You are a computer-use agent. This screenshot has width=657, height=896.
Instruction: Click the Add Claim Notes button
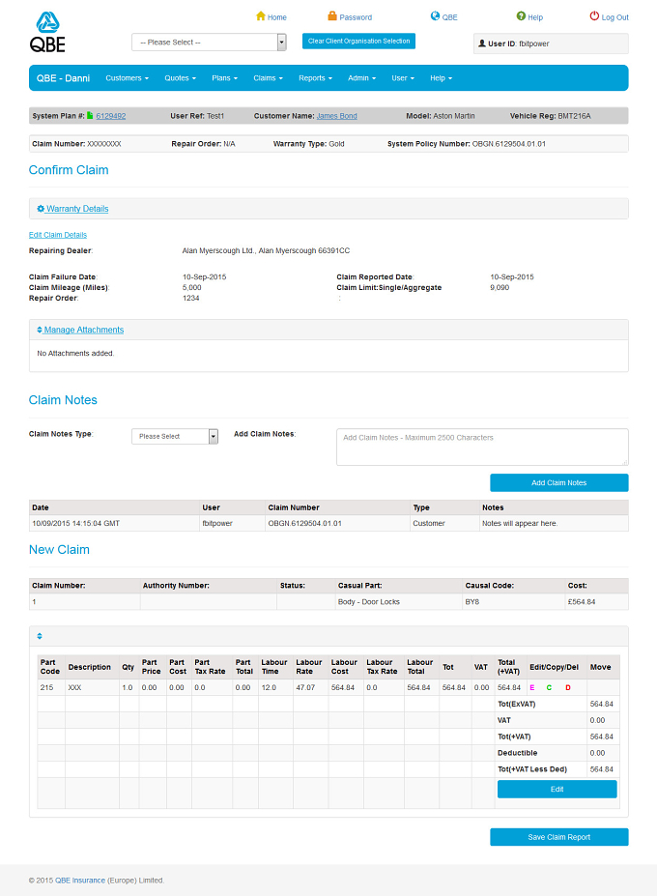558,483
